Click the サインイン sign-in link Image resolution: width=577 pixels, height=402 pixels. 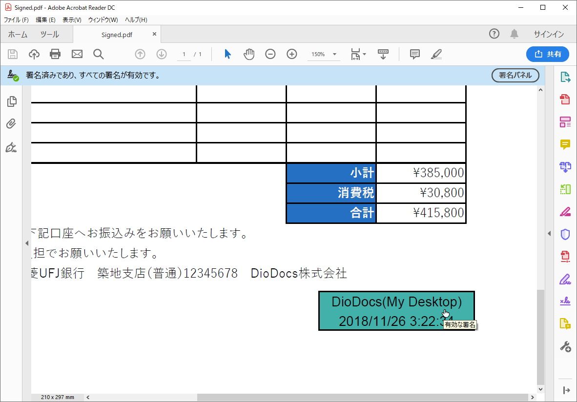click(549, 34)
